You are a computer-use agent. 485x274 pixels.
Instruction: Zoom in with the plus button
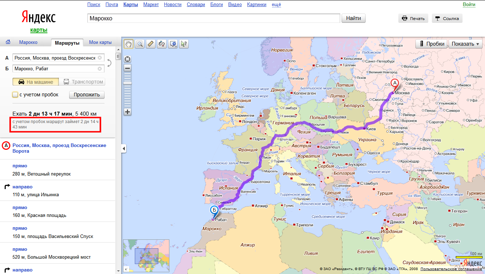tap(127, 112)
